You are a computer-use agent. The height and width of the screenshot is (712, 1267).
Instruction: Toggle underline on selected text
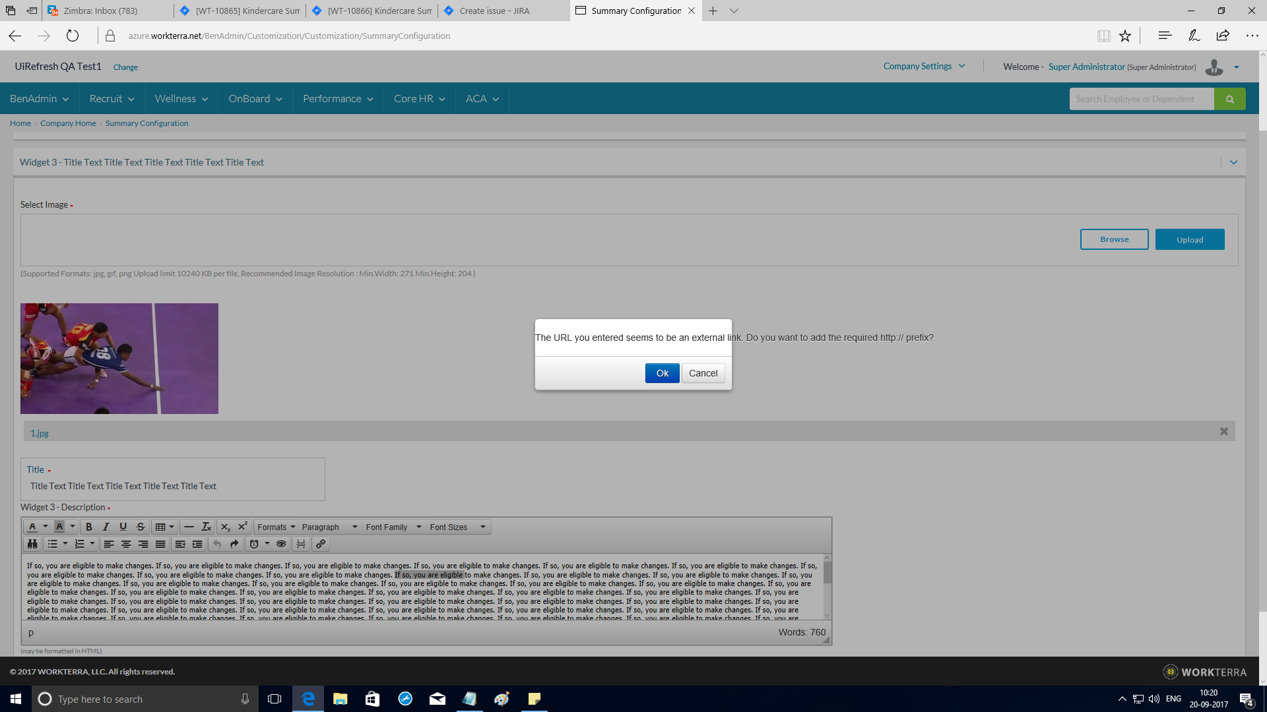pos(123,527)
